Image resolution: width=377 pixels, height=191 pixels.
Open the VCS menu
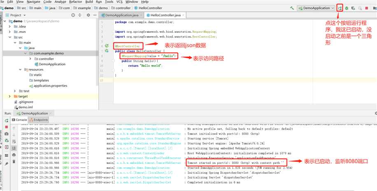(119, 2)
